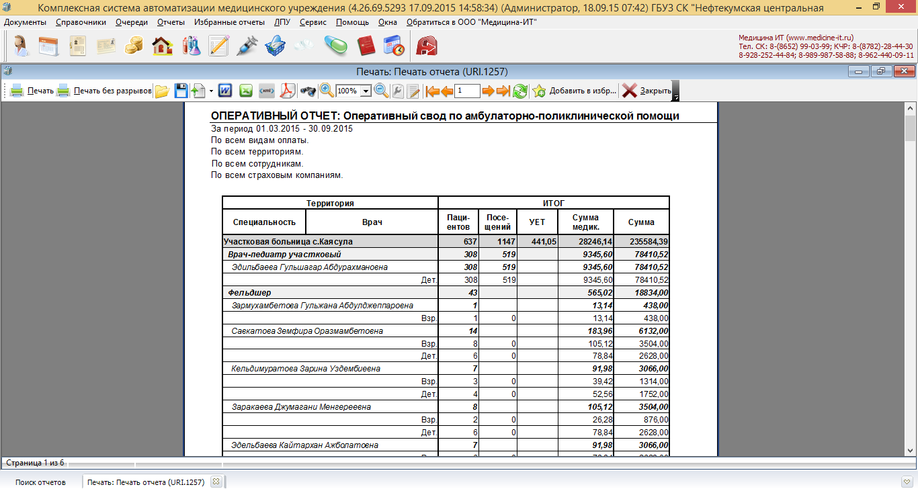Click the calendar schedule icon in main toolbar
The height and width of the screenshot is (489, 918).
click(49, 46)
